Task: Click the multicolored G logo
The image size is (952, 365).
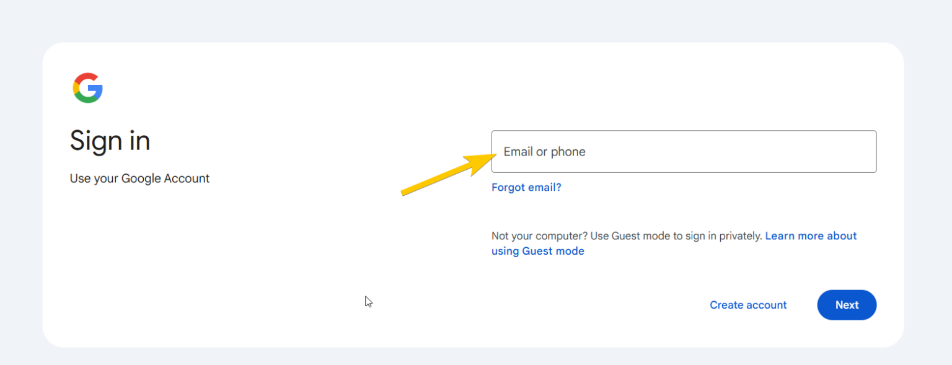Action: (87, 87)
